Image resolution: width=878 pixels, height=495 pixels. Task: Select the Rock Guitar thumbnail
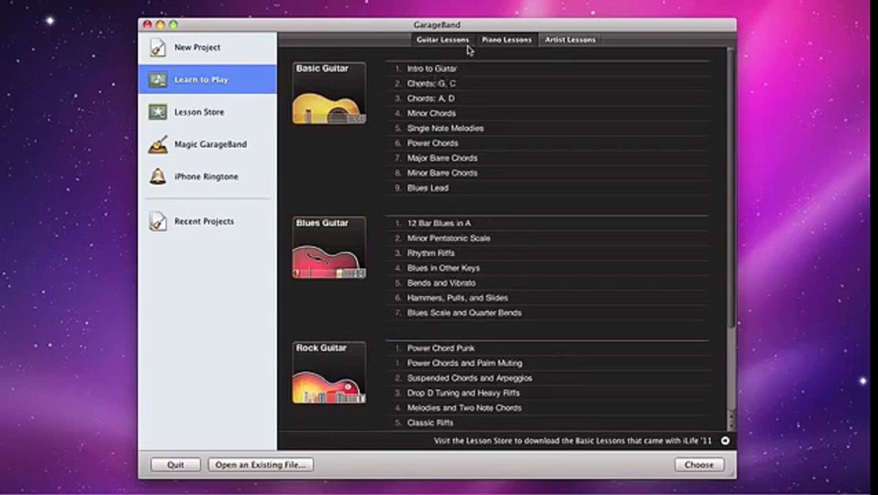click(x=329, y=373)
